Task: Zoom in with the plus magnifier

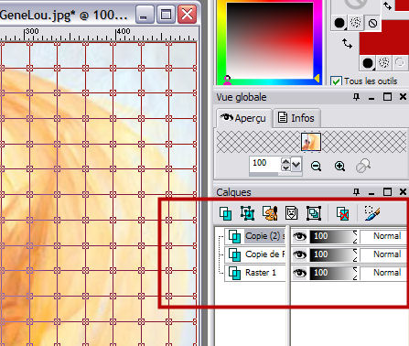Action: (339, 167)
